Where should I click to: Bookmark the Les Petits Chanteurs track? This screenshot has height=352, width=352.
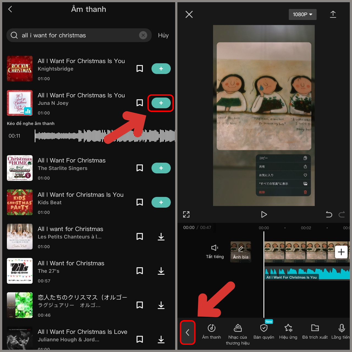[x=140, y=237]
